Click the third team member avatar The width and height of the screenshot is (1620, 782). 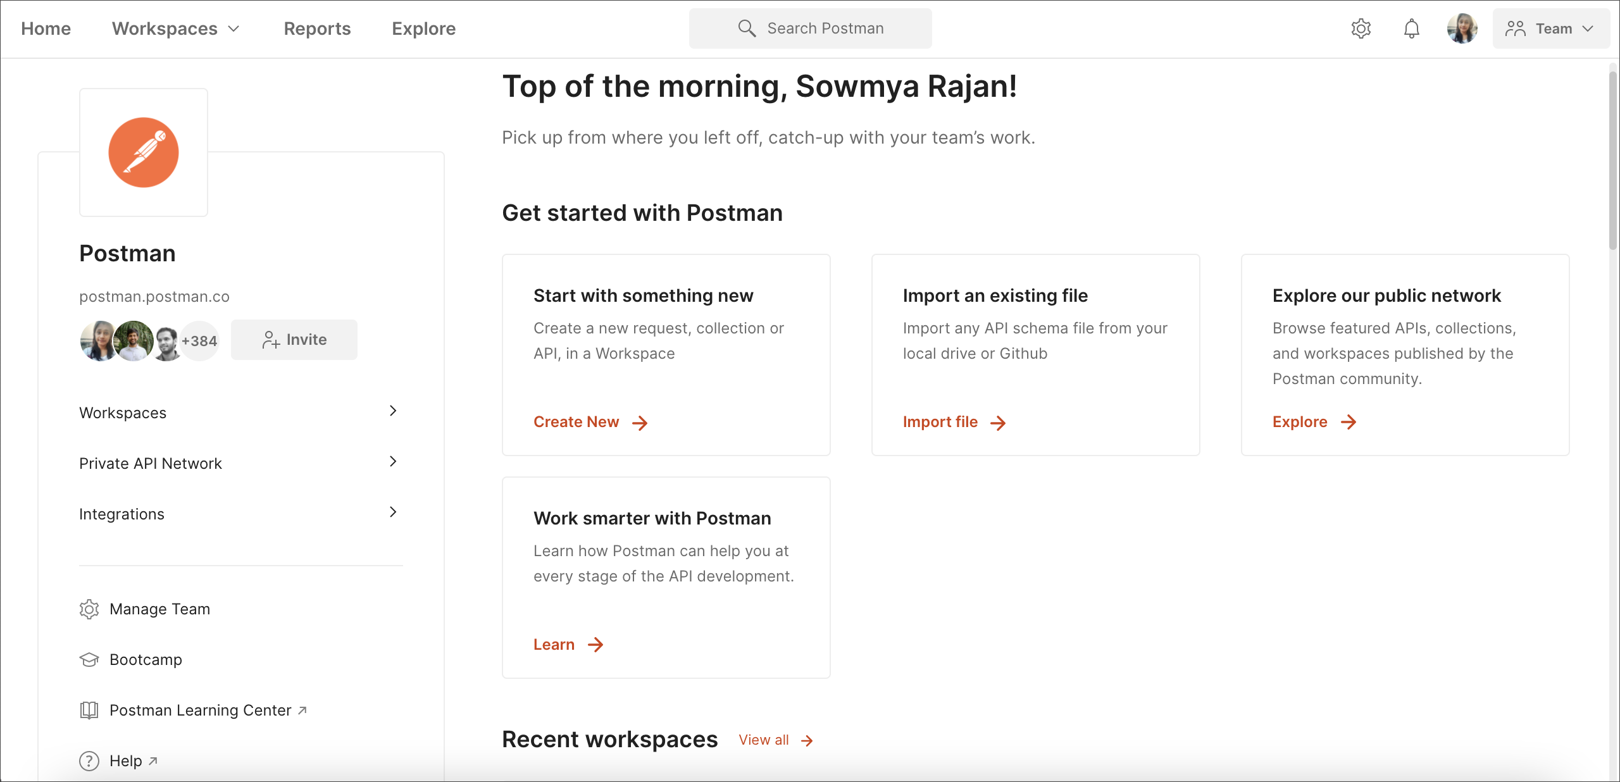[167, 343]
